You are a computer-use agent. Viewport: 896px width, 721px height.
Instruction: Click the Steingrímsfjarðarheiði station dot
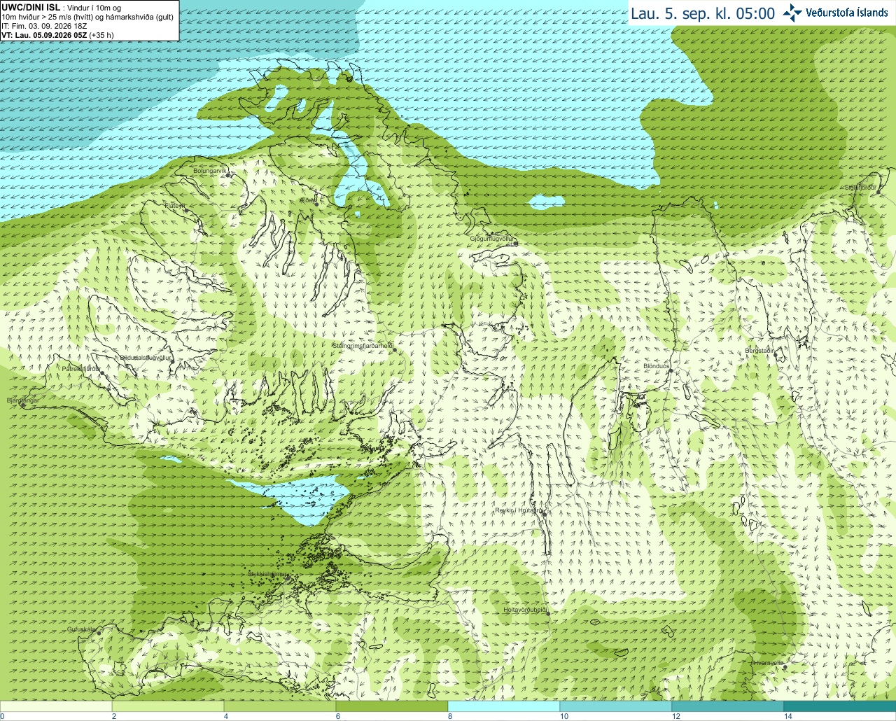(x=395, y=349)
